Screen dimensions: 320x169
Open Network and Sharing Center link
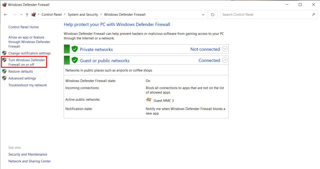click(29, 161)
